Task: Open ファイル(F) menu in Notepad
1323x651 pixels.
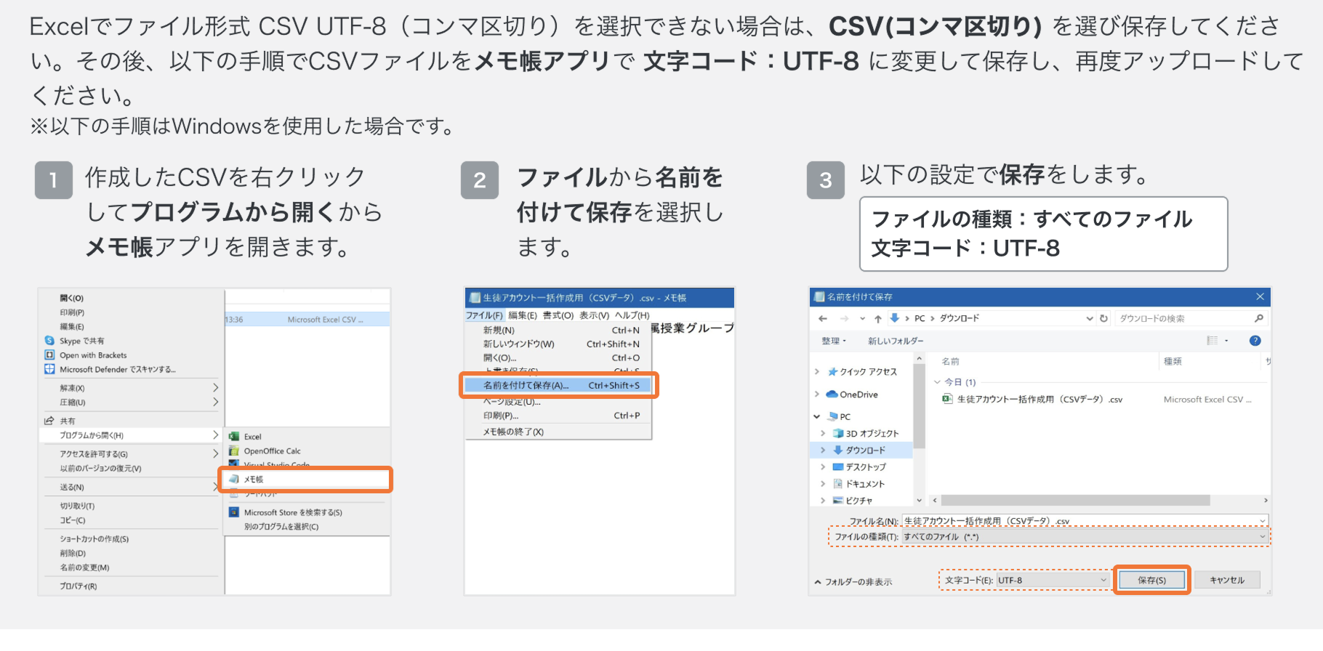Action: tap(484, 315)
